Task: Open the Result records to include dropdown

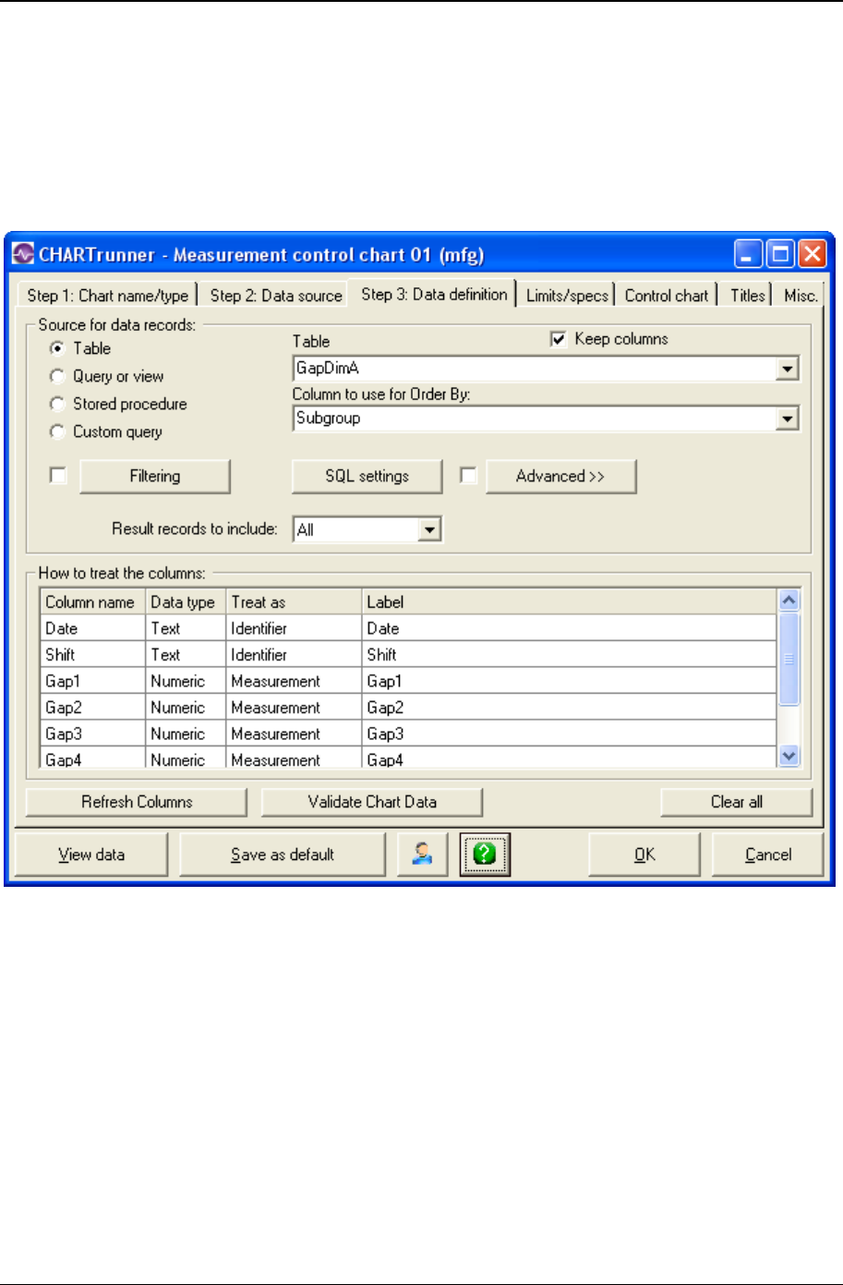Action: coord(429,530)
